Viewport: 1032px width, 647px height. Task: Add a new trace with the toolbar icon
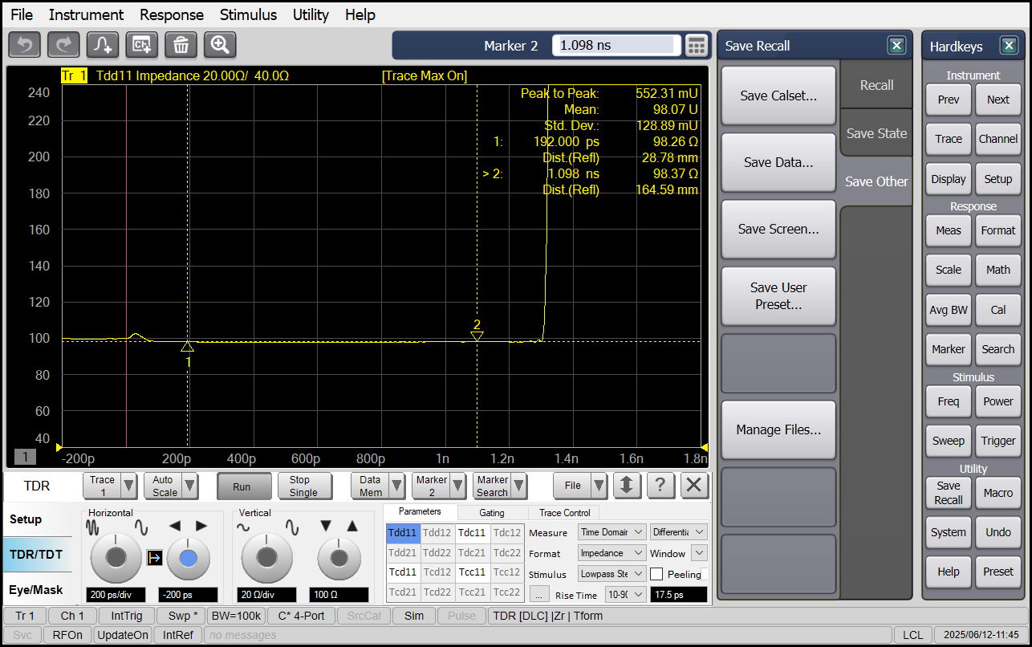(103, 45)
